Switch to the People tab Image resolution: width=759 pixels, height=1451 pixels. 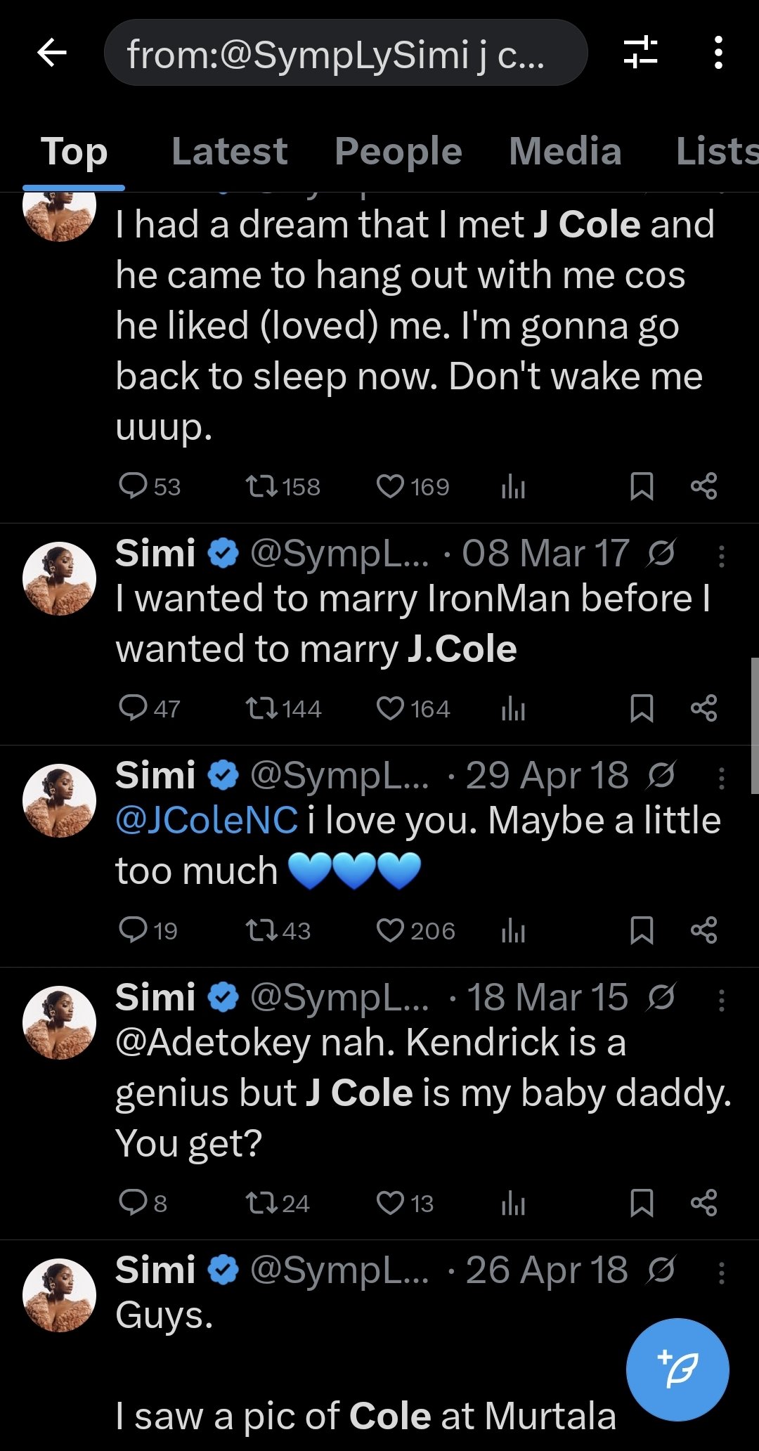(398, 152)
